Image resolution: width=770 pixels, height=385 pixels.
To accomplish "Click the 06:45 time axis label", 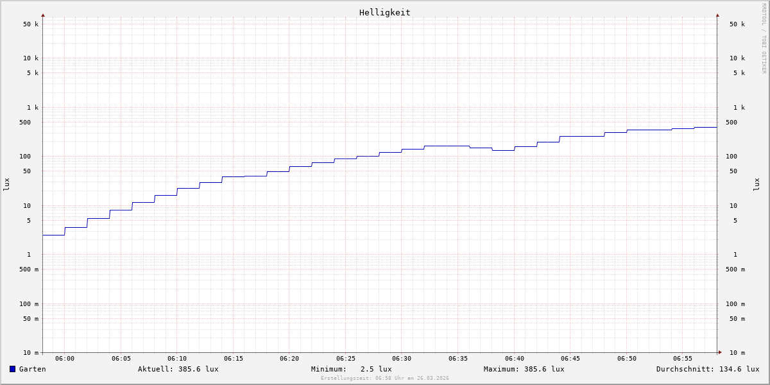I will point(570,359).
